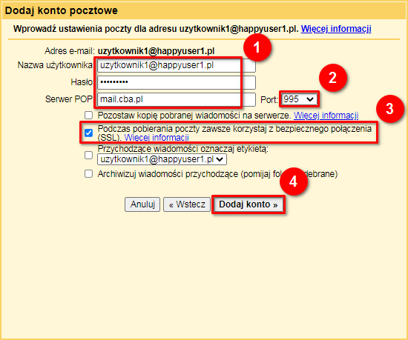Open Więcej informacji link about SSL

tap(157, 137)
